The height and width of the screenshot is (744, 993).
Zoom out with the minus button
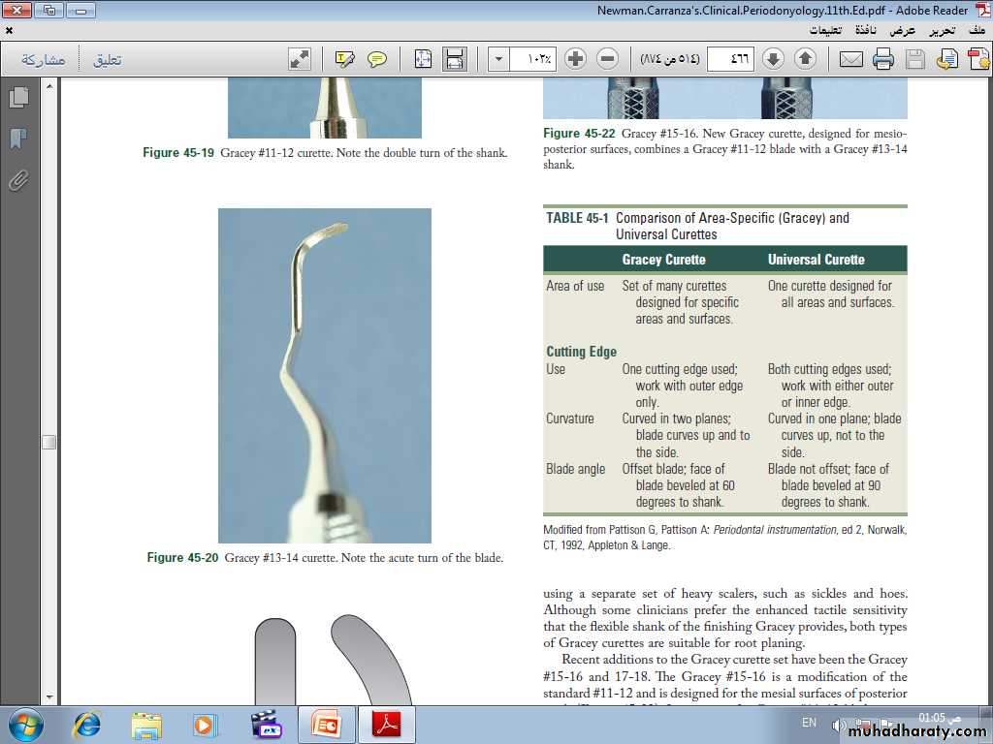[608, 59]
